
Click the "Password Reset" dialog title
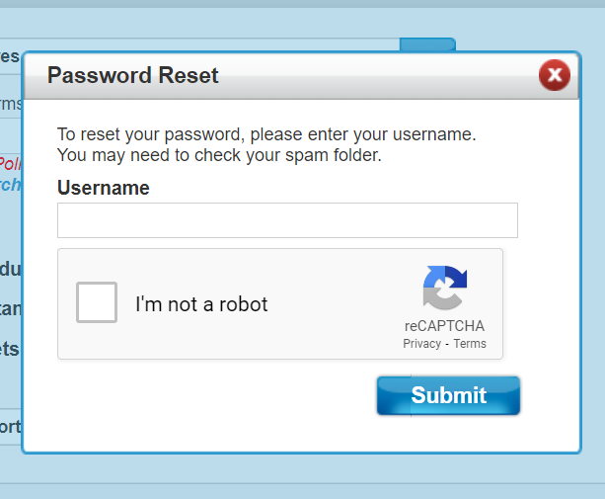pos(133,75)
